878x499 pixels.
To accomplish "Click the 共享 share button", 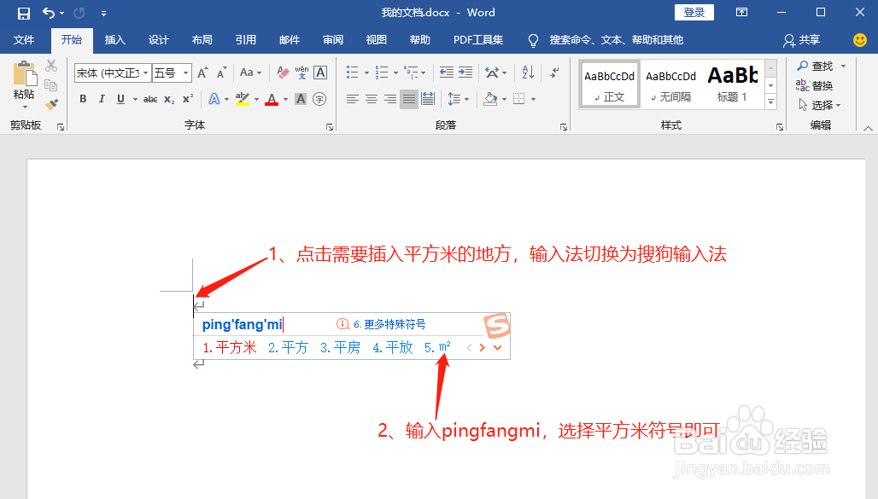I will tap(802, 40).
